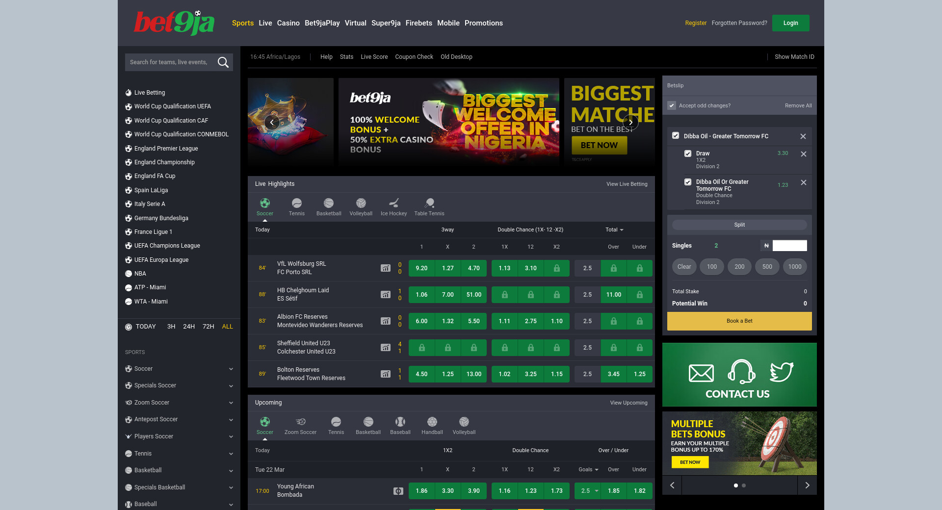
Task: Click the email envelope contact icon
Action: pyautogui.click(x=701, y=373)
